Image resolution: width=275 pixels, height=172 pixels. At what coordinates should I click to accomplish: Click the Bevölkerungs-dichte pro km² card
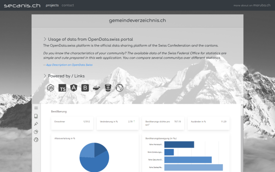(163, 123)
